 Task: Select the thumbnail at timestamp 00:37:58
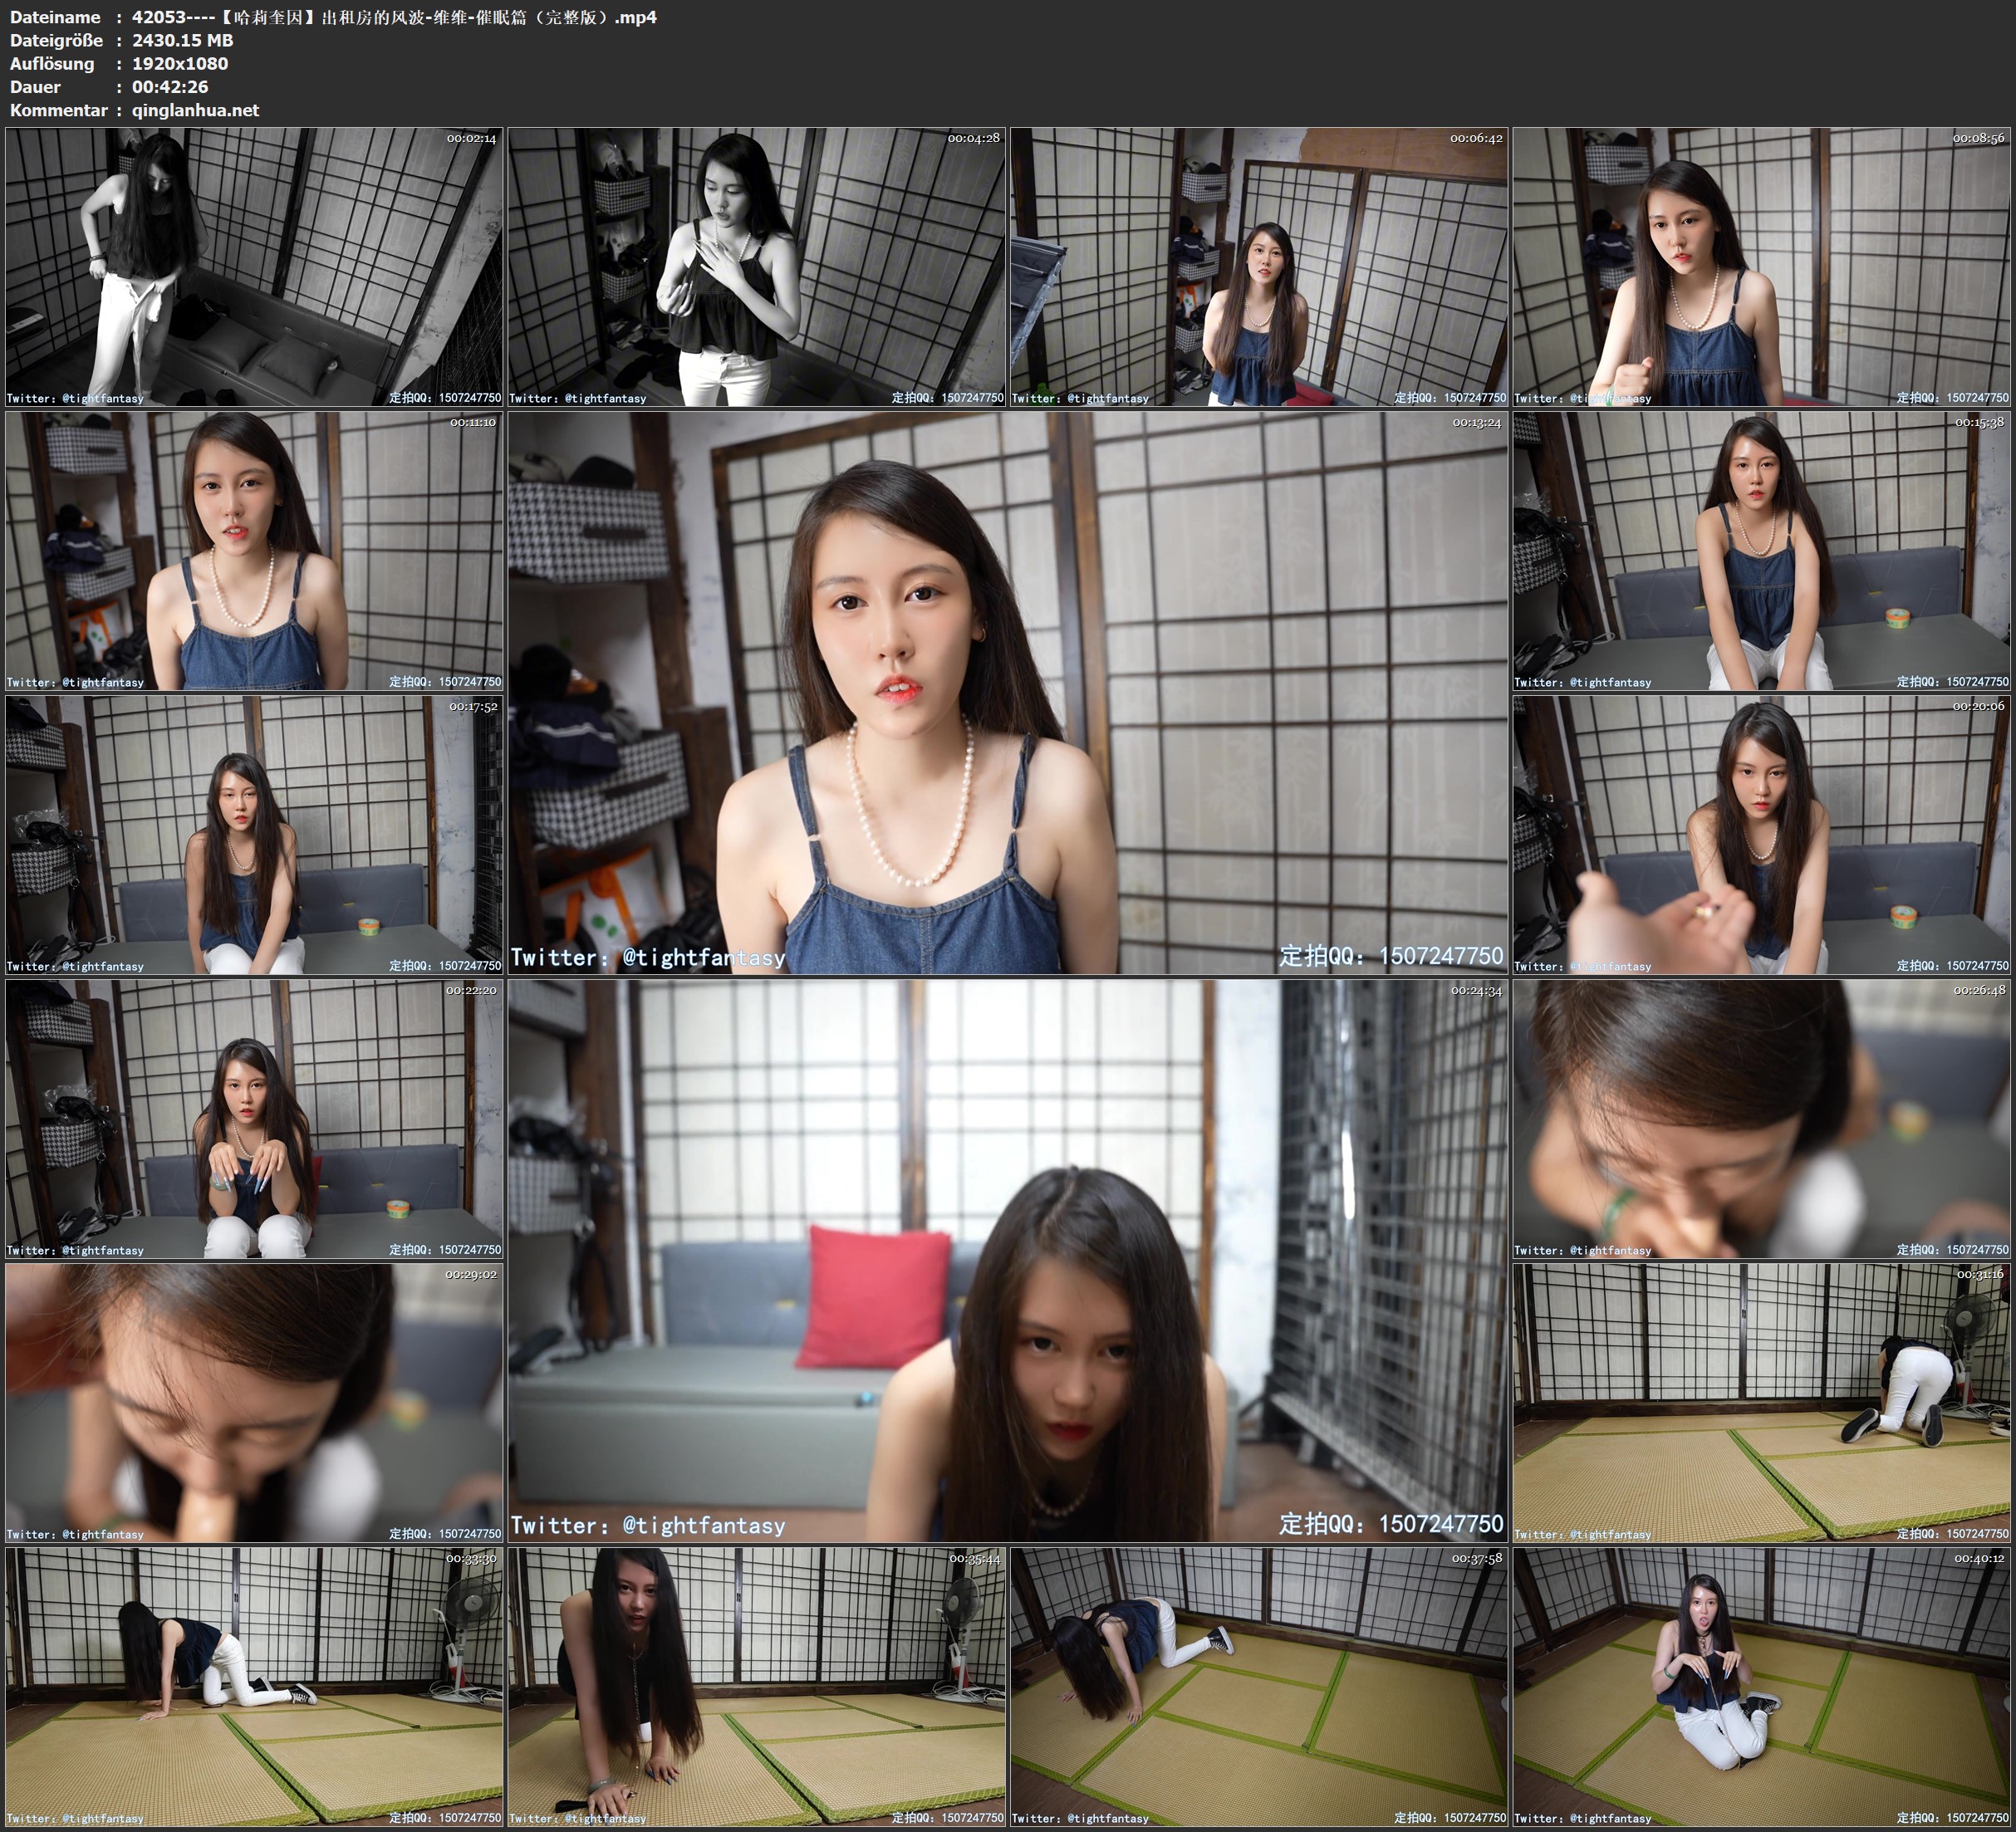pos(1259,1687)
